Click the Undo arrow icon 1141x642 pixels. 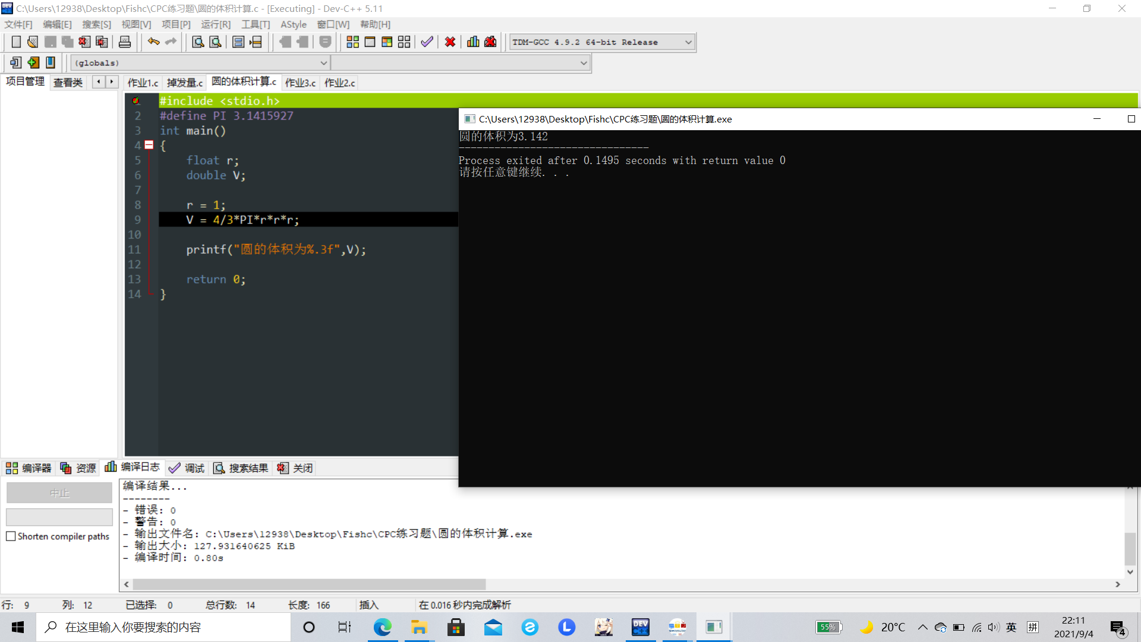pyautogui.click(x=154, y=42)
